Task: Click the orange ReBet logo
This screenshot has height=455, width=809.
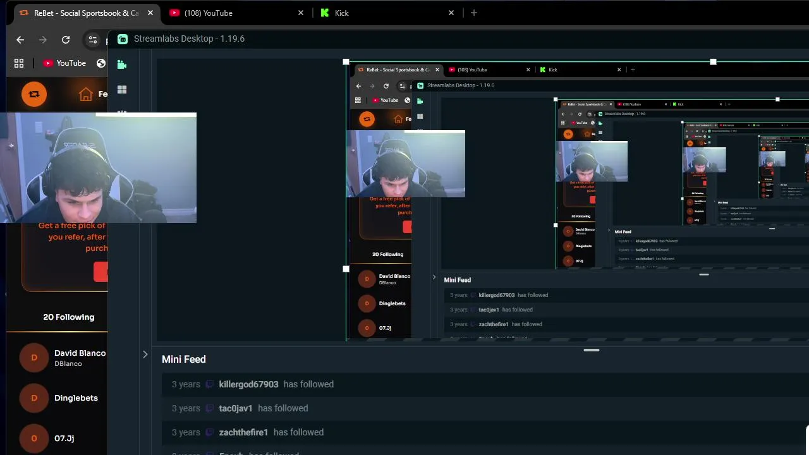Action: click(x=34, y=94)
